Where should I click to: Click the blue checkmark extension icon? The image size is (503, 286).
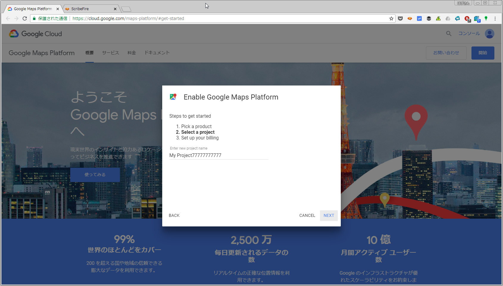point(419,18)
